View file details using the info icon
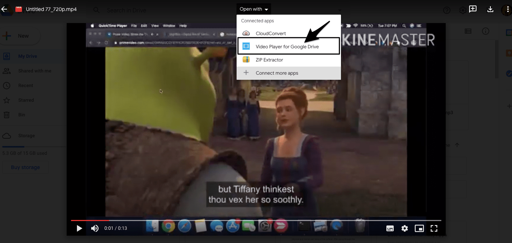Screen dimensions: 512x243 click(485, 31)
